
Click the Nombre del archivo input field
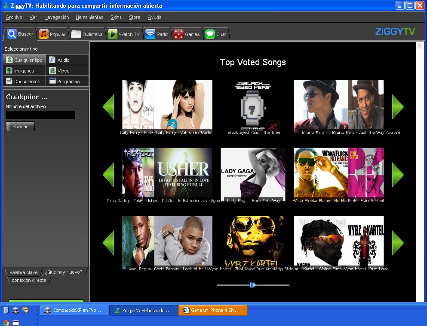(40, 115)
